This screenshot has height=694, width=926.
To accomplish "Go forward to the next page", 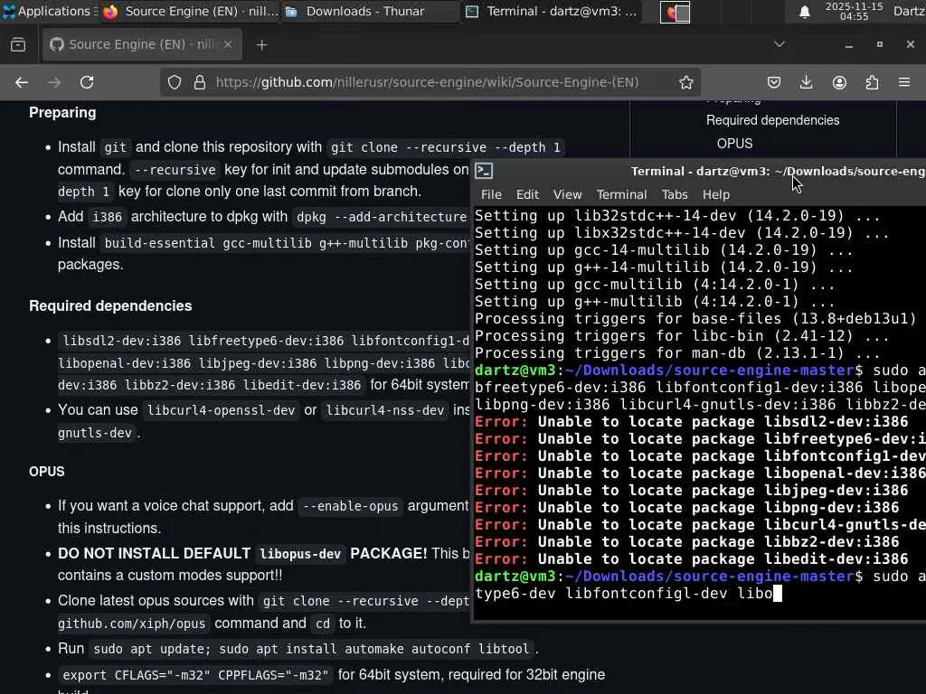I will tap(54, 82).
